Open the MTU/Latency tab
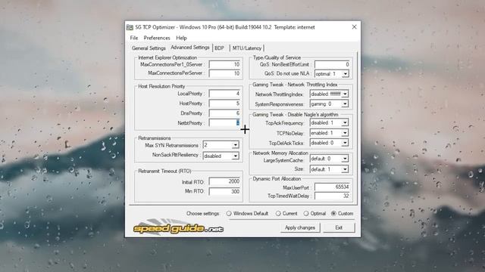This screenshot has width=485, height=272. click(x=247, y=48)
